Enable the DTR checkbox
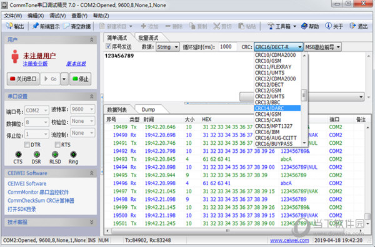This screenshot has height=247, width=375. 27,145
